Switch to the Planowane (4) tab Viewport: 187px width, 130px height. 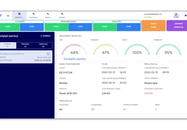(25, 45)
